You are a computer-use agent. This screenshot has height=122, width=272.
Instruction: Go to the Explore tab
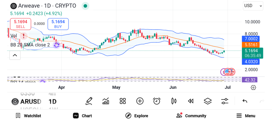(x=137, y=116)
